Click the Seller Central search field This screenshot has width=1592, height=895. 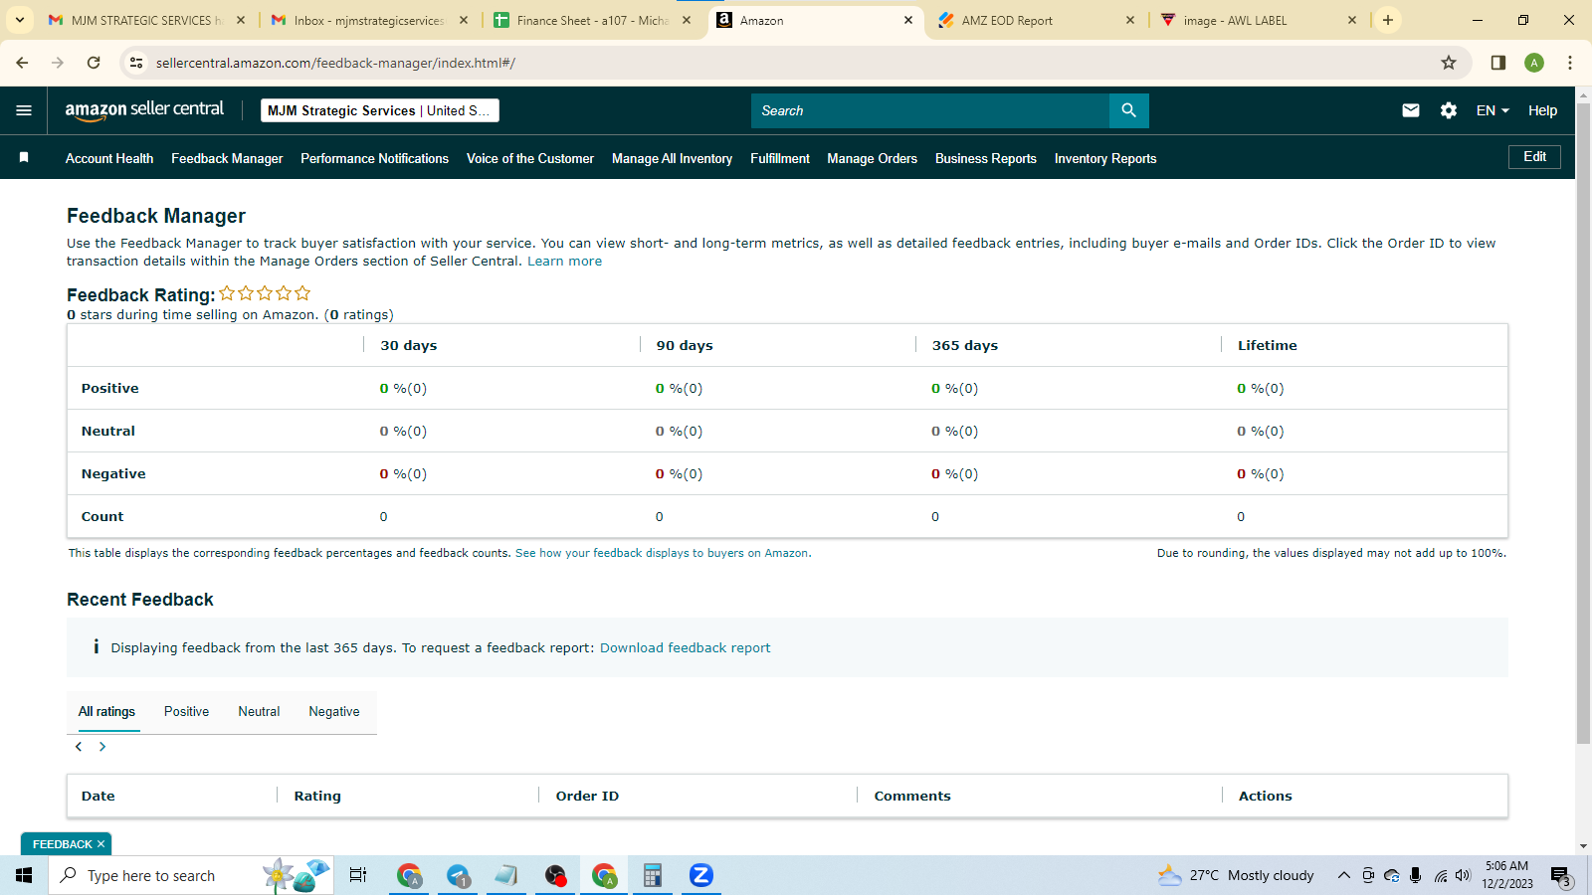pyautogui.click(x=930, y=110)
